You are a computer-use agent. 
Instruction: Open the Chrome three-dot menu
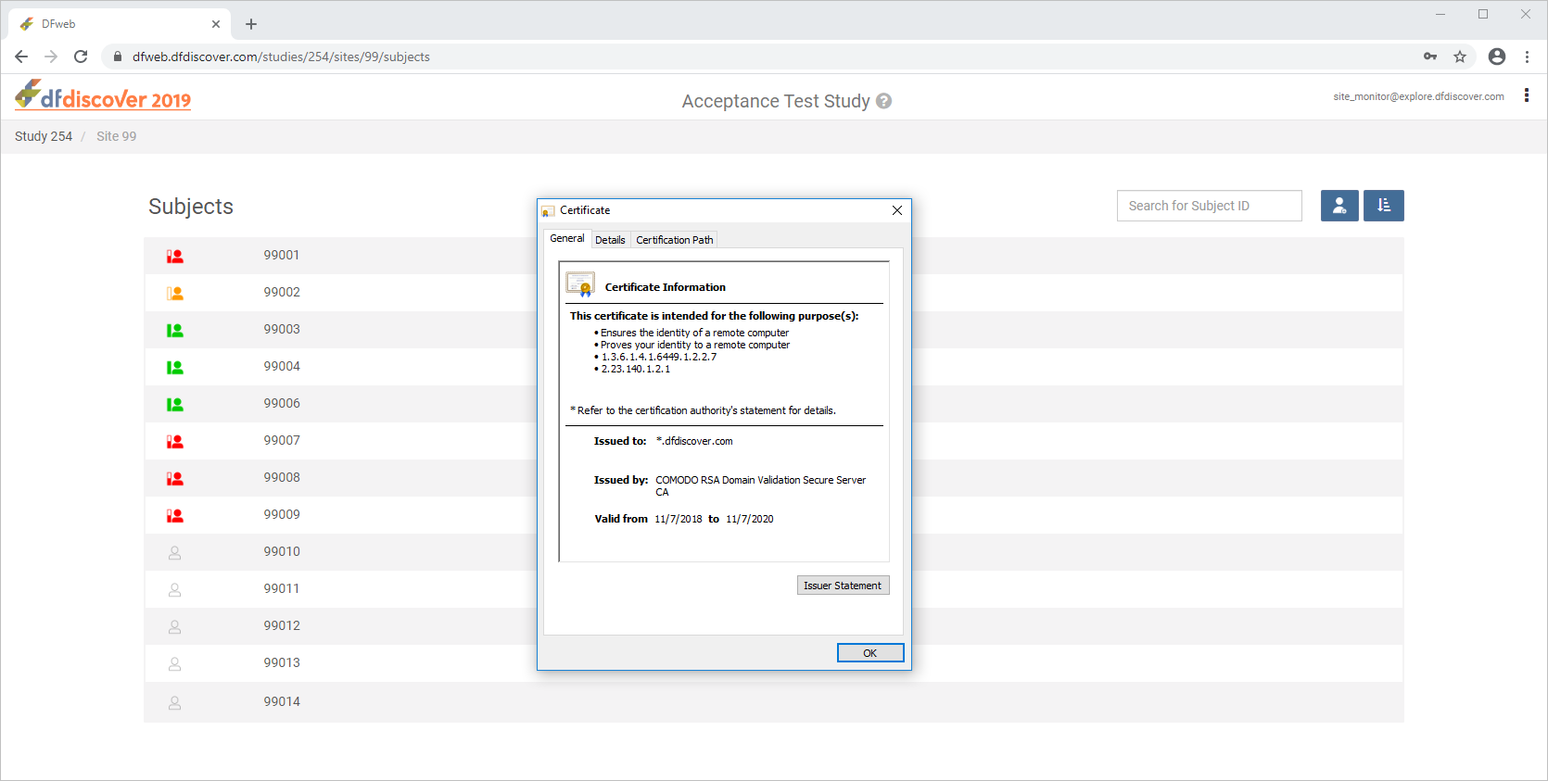click(x=1527, y=57)
